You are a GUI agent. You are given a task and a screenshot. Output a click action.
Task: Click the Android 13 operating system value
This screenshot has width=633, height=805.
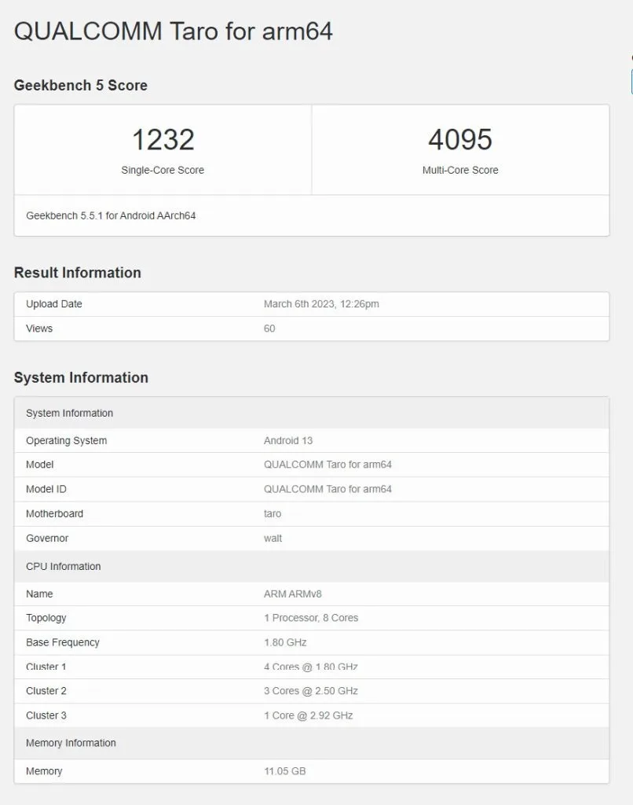point(288,441)
